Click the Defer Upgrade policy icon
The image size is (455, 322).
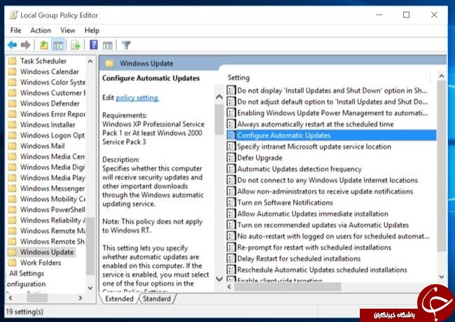(x=231, y=157)
